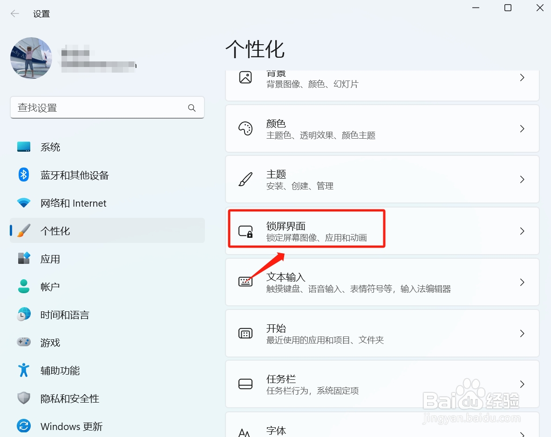Screen dimensions: 551x437
Task: Select the 游戏 (Gaming) controller icon
Action: 24,343
